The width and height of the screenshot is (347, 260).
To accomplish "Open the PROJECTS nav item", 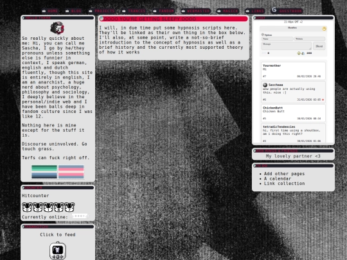I will [102, 11].
